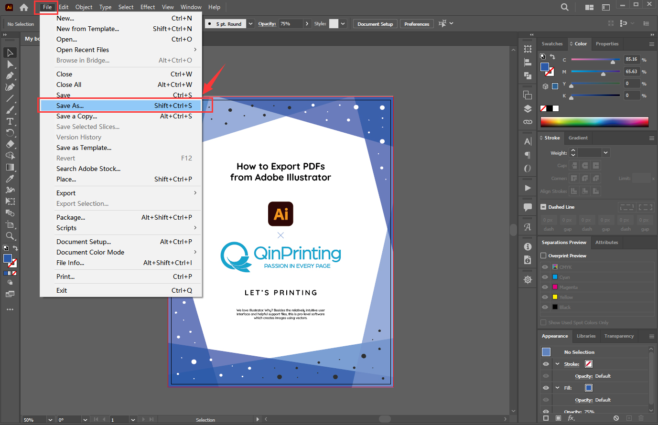Switch to the Transparency tab

[619, 336]
